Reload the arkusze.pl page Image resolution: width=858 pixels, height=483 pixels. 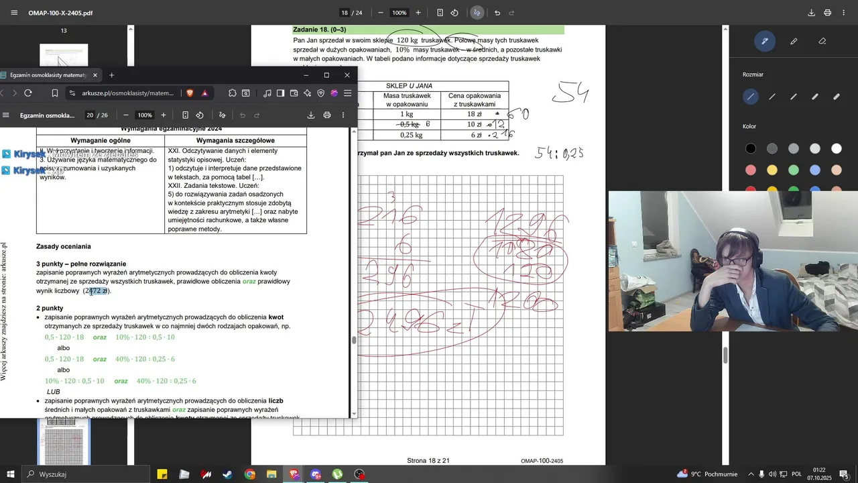coord(28,93)
